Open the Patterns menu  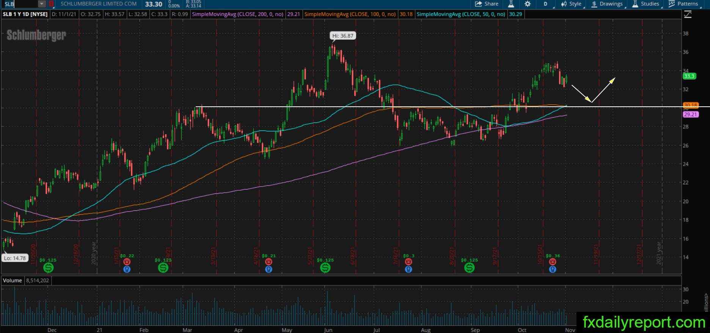coord(684,4)
